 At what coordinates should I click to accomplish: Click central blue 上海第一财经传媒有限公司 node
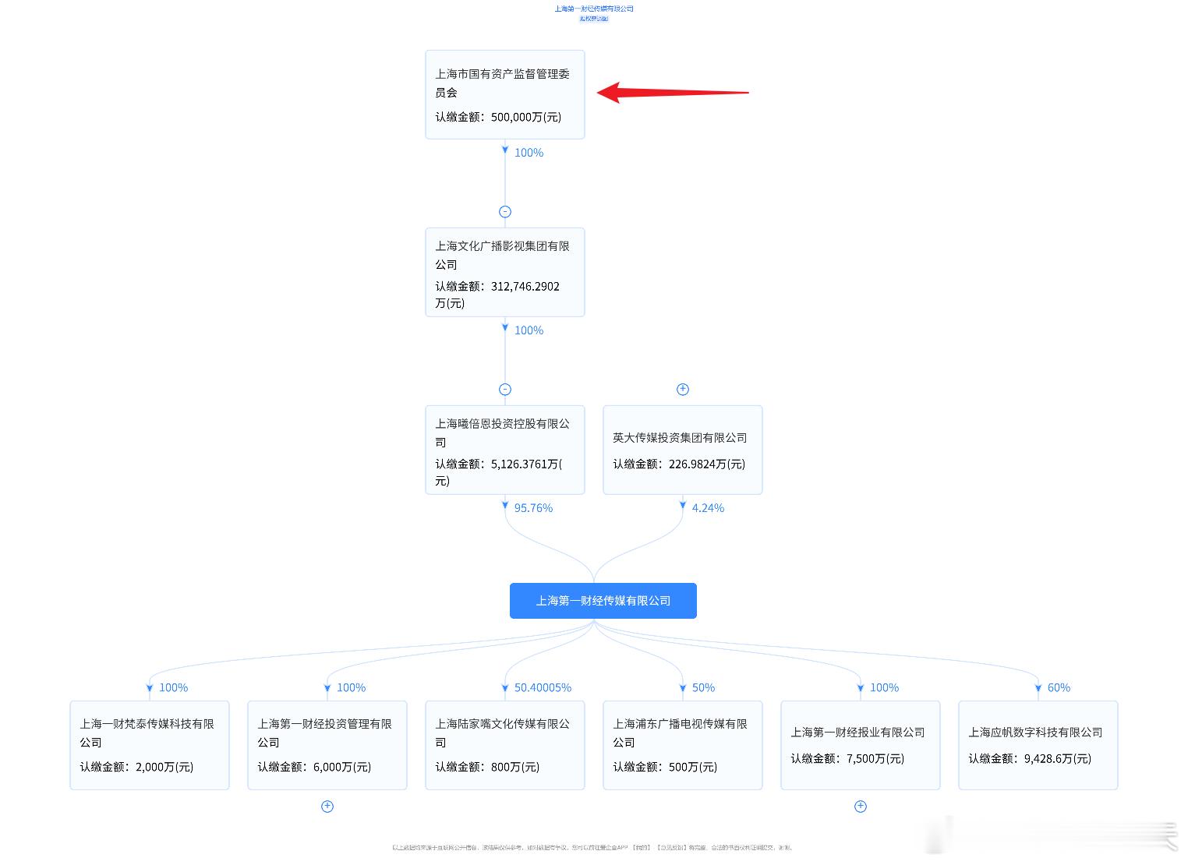click(x=603, y=601)
